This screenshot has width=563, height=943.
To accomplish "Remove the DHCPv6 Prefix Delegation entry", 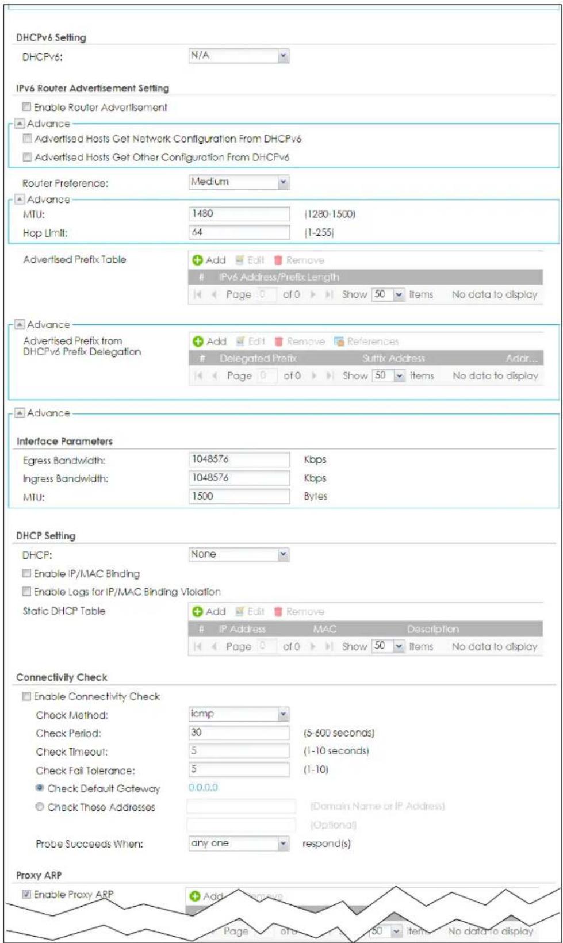I will [300, 342].
